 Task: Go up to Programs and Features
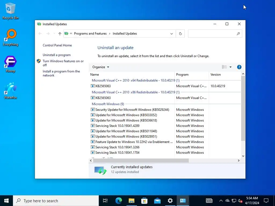(x=60, y=34)
